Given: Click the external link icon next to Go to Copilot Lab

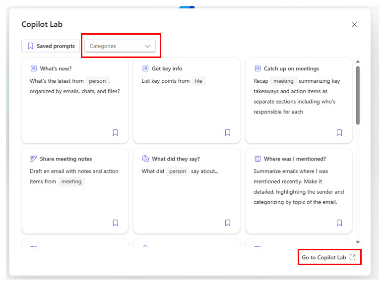Looking at the screenshot, I should click(x=353, y=257).
